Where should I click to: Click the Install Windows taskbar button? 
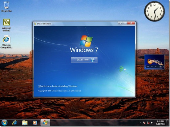(45, 123)
